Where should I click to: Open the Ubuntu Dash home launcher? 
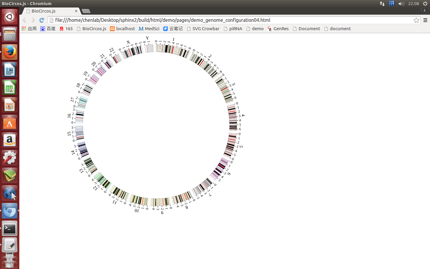[10, 17]
